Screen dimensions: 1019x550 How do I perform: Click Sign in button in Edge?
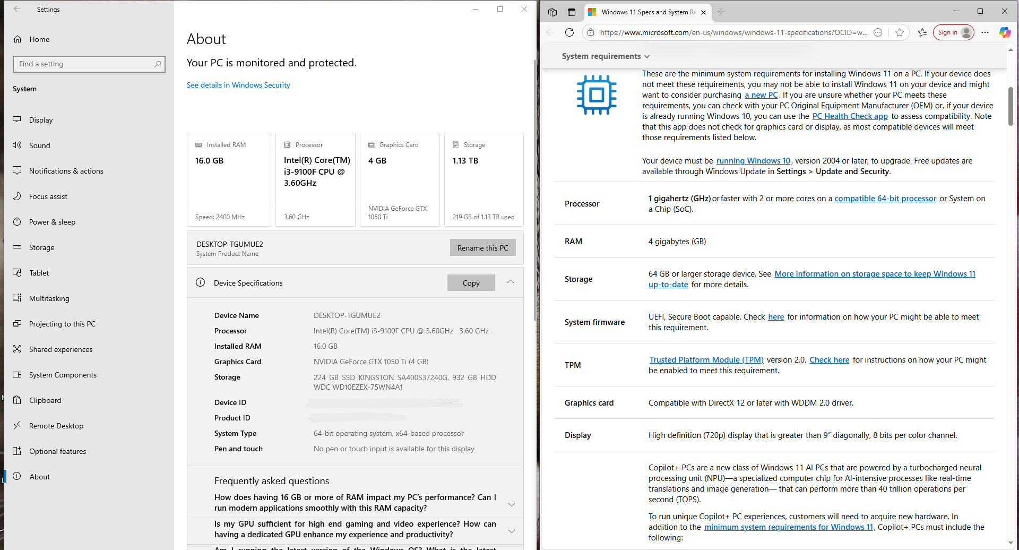coord(954,32)
